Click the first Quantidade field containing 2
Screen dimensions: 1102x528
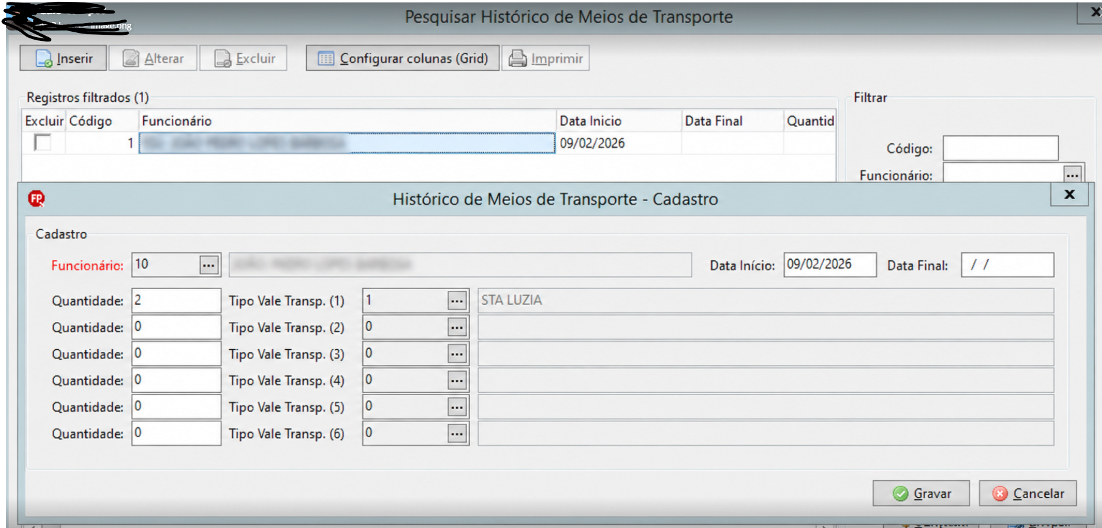(176, 301)
